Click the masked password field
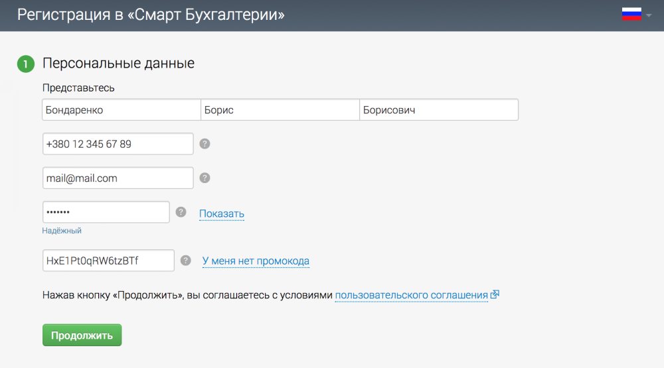Screen dimensions: 664x368 tap(106, 212)
